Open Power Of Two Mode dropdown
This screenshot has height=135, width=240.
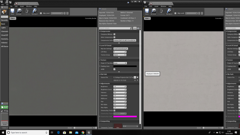point(120,63)
